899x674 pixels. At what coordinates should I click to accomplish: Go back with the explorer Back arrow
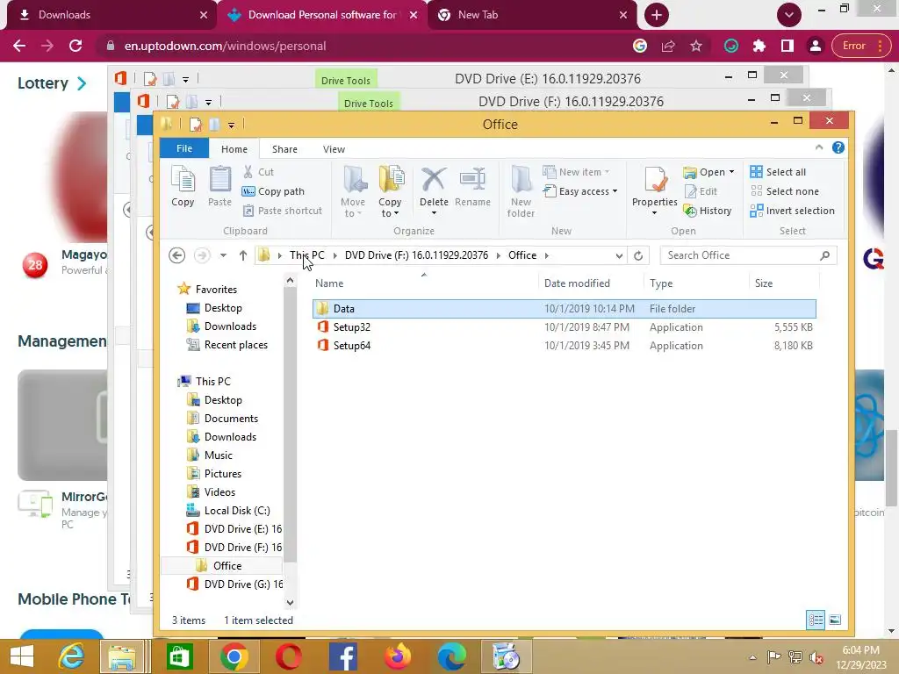pos(177,255)
